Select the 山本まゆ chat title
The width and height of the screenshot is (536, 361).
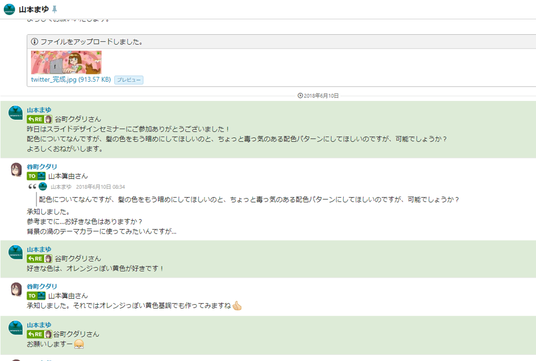click(x=34, y=9)
